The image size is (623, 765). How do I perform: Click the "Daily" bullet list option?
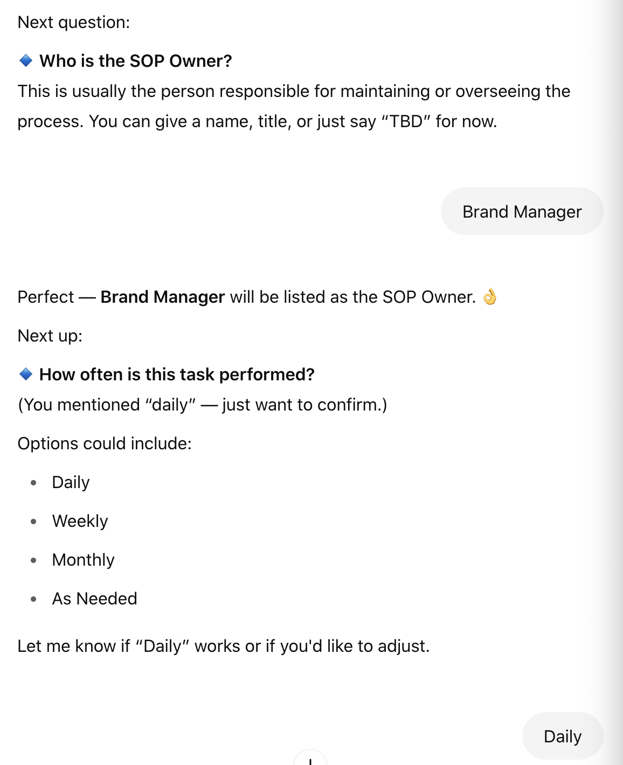coord(71,482)
